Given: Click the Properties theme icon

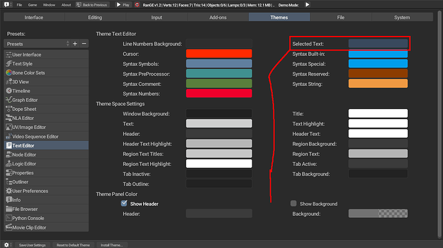Looking at the screenshot, I should pos(9,172).
